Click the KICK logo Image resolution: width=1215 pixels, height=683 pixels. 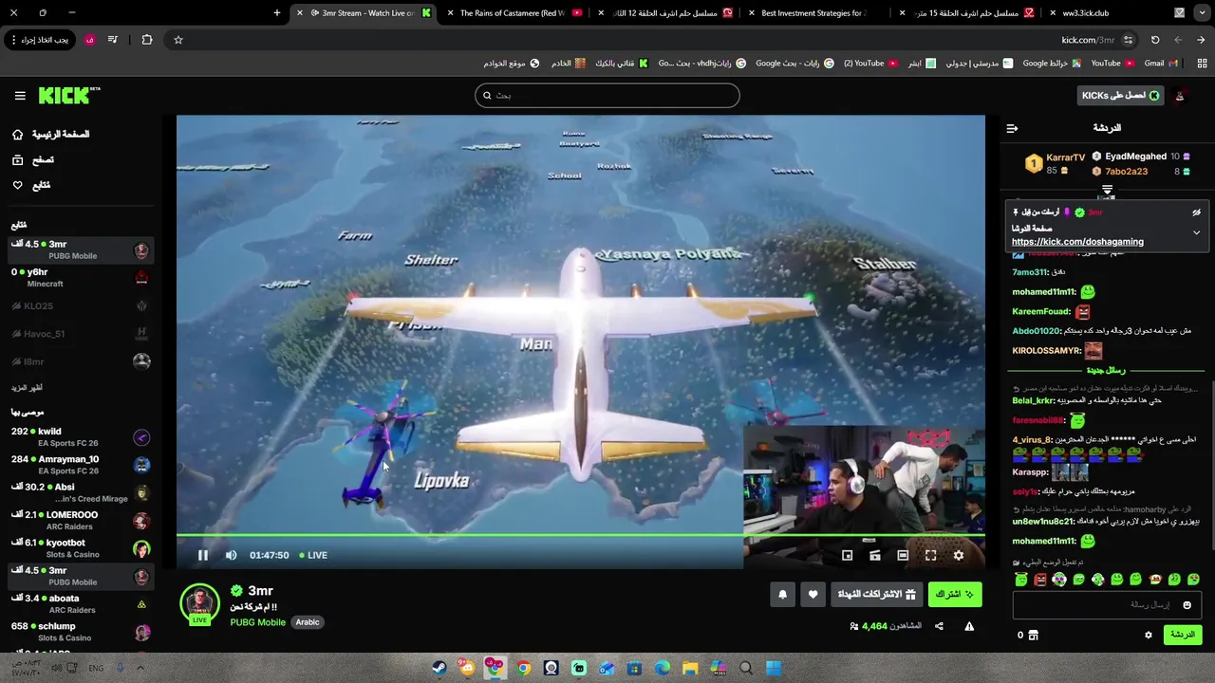(68, 95)
